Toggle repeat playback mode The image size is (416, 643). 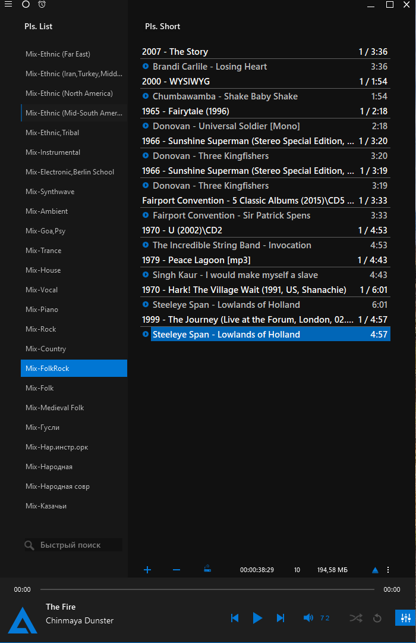[377, 618]
